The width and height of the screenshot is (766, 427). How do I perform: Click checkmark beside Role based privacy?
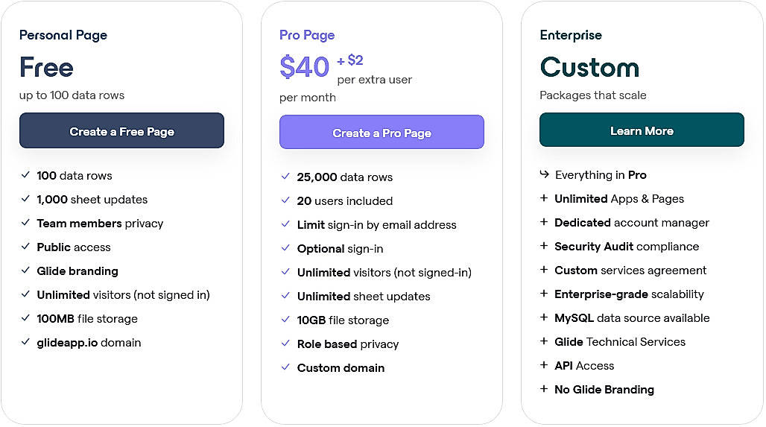tap(285, 344)
